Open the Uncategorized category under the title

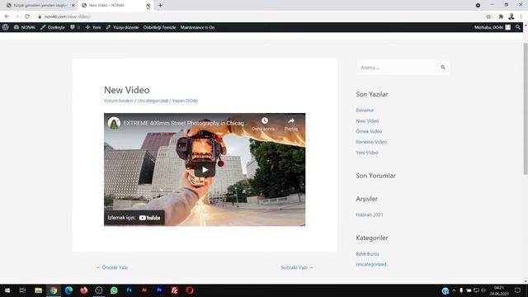tap(153, 101)
